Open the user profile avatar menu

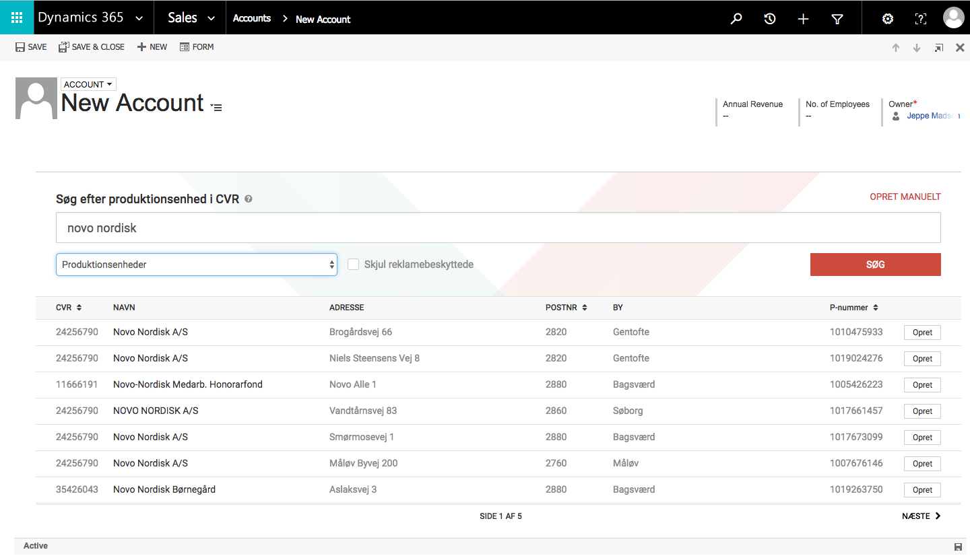pyautogui.click(x=953, y=18)
